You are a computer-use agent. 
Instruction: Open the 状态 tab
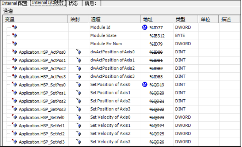coord(73,3)
